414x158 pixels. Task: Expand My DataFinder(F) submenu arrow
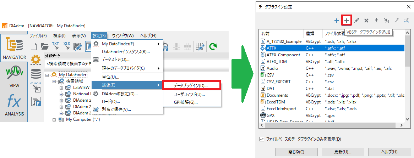coord(158,44)
